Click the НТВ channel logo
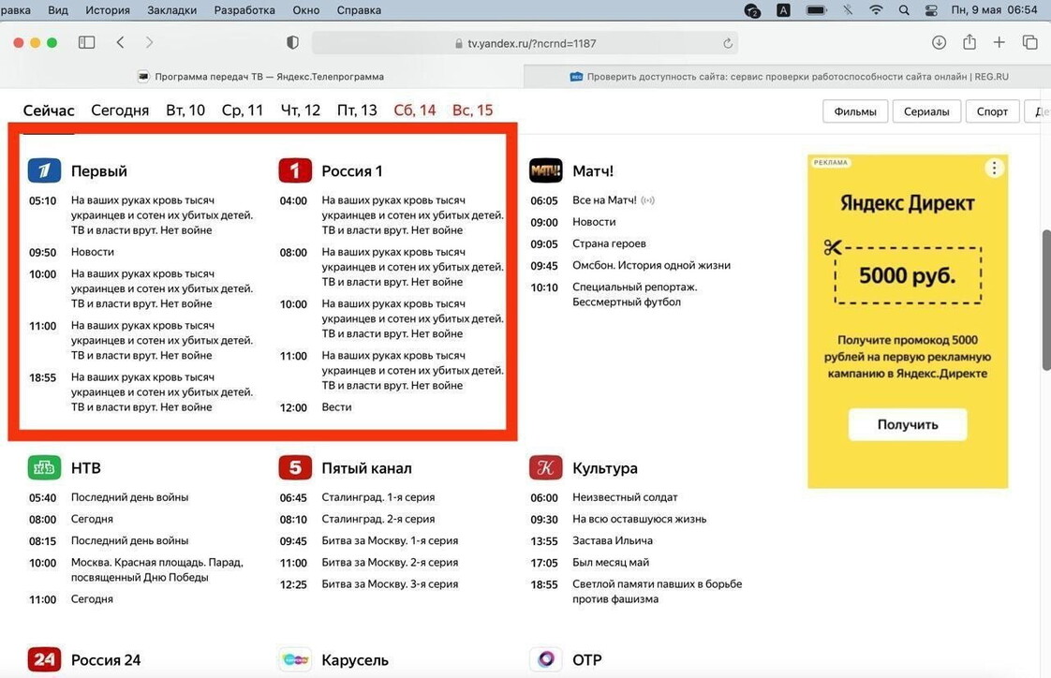Viewport: 1051px width, 678px height. 44,467
